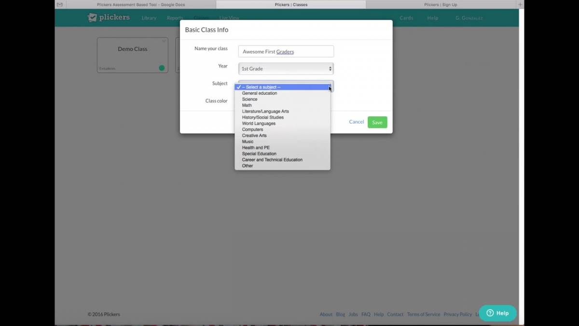Viewport: 579px width, 326px height.
Task: Open the Demo Class card
Action: pyautogui.click(x=133, y=55)
